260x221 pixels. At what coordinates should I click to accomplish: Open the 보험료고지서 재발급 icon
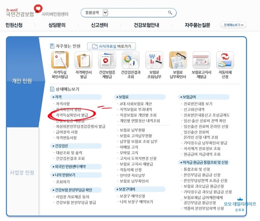pos(202,60)
